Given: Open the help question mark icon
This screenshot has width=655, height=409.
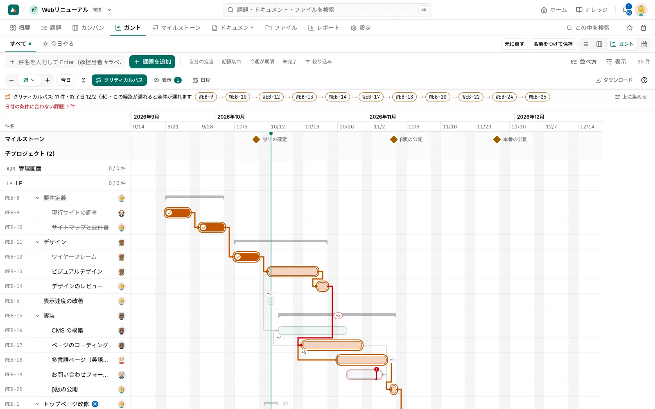Looking at the screenshot, I should pyautogui.click(x=644, y=80).
